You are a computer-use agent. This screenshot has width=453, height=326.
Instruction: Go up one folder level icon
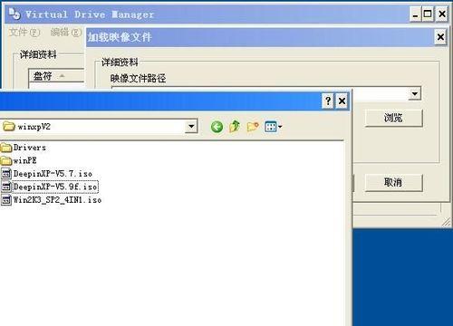[235, 126]
